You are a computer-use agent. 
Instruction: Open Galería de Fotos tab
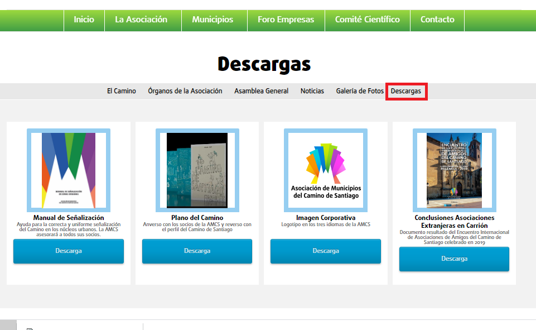[360, 91]
